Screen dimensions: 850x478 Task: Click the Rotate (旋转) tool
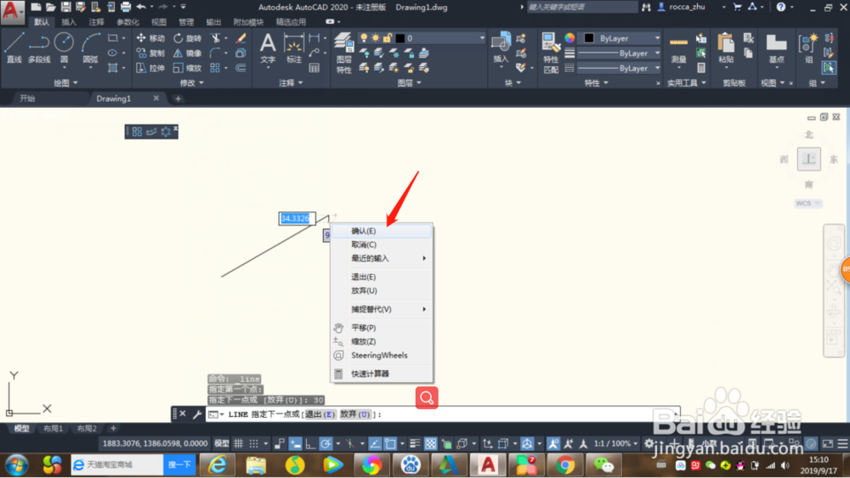tap(187, 38)
